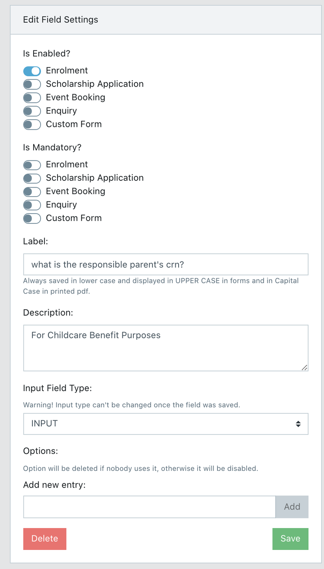Set Event Booking as mandatory
The width and height of the screenshot is (324, 569).
pos(32,192)
